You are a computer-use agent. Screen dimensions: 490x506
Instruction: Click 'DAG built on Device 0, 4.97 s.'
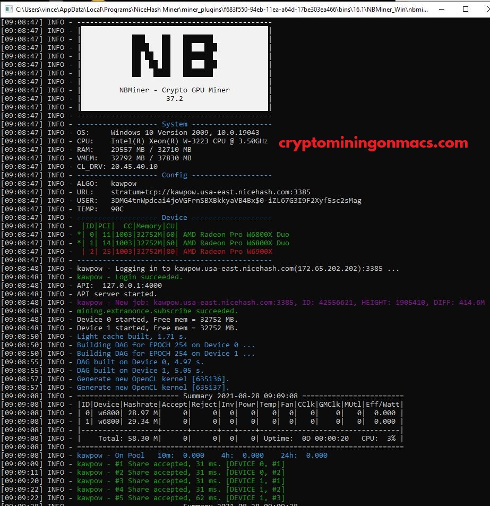point(140,362)
